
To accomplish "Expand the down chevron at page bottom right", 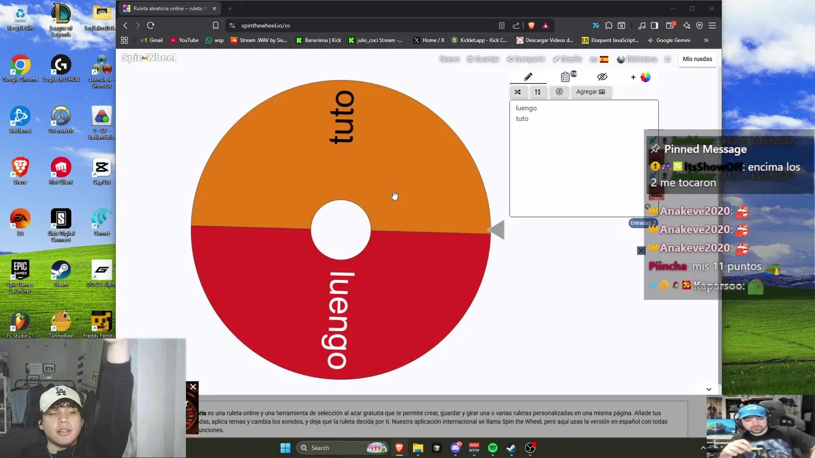I will pos(709,389).
